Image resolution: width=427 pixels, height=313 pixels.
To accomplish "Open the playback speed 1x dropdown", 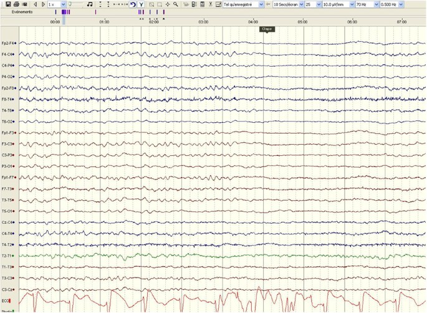I will (57, 4).
